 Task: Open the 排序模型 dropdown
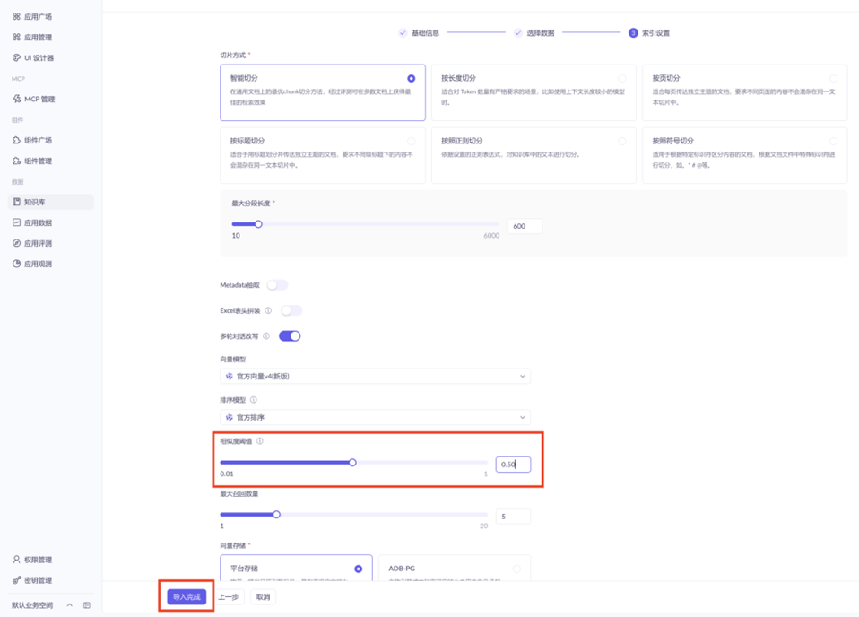pyautogui.click(x=376, y=417)
